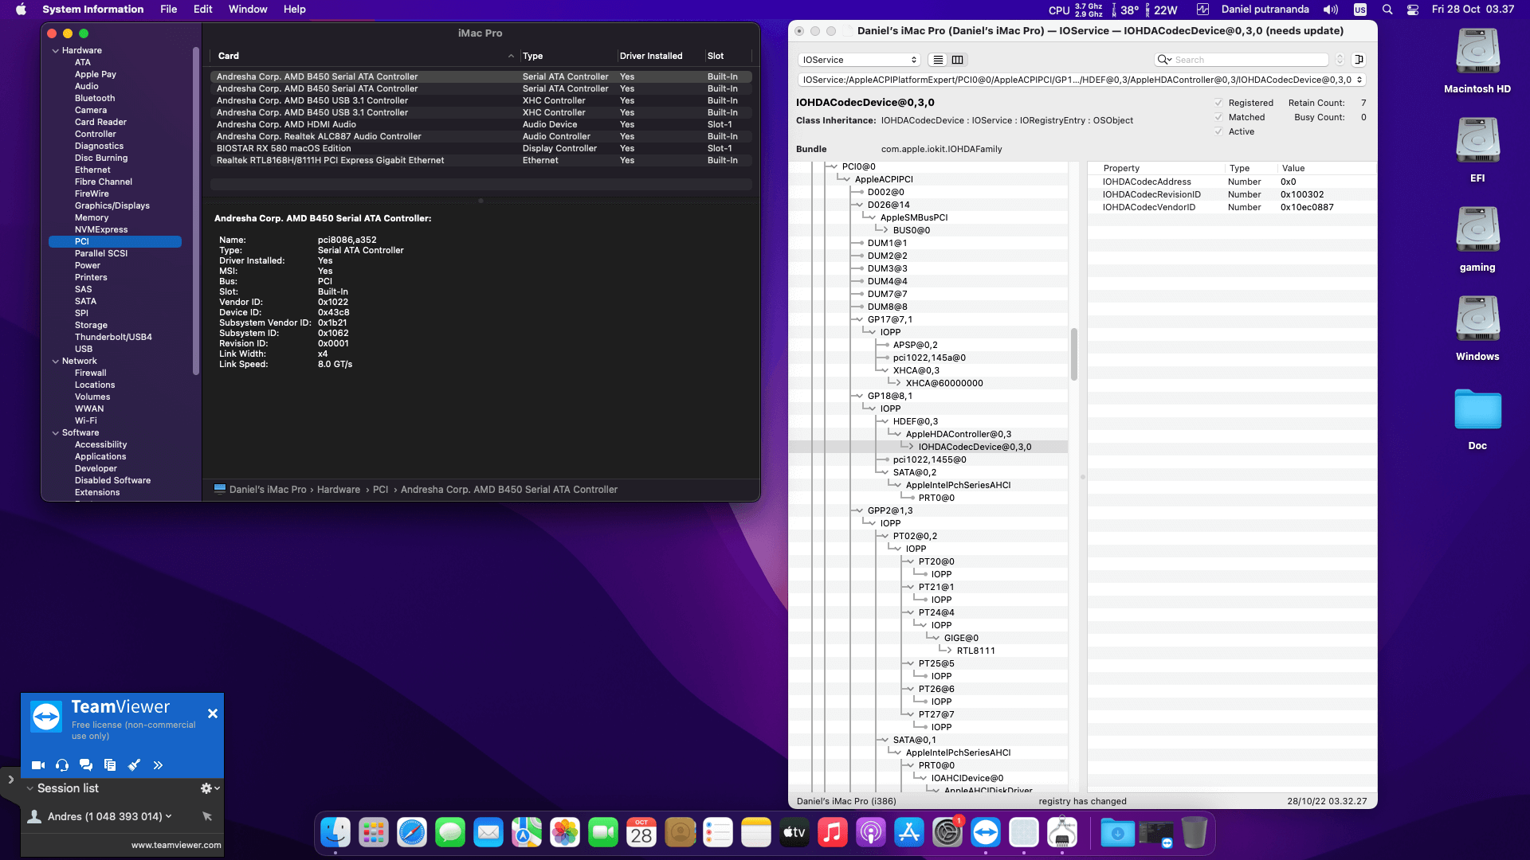Open the TeamViewer file box icon
This screenshot has height=860, width=1530.
click(110, 765)
